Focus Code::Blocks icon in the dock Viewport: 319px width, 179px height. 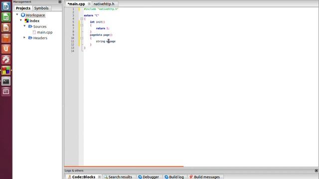point(6,71)
